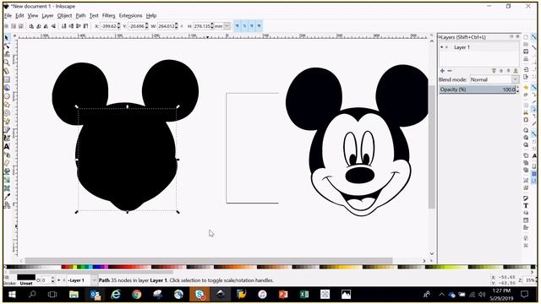Toggle scale rounded corners option
The image size is (541, 304).
click(x=244, y=26)
